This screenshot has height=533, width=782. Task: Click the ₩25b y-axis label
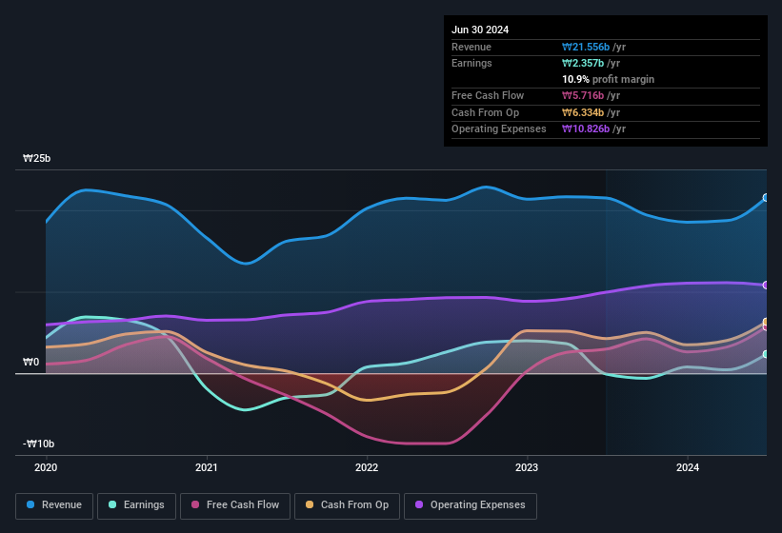[36, 158]
